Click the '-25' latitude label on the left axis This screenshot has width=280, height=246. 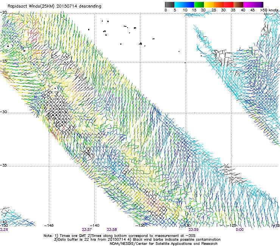coord(3,61)
